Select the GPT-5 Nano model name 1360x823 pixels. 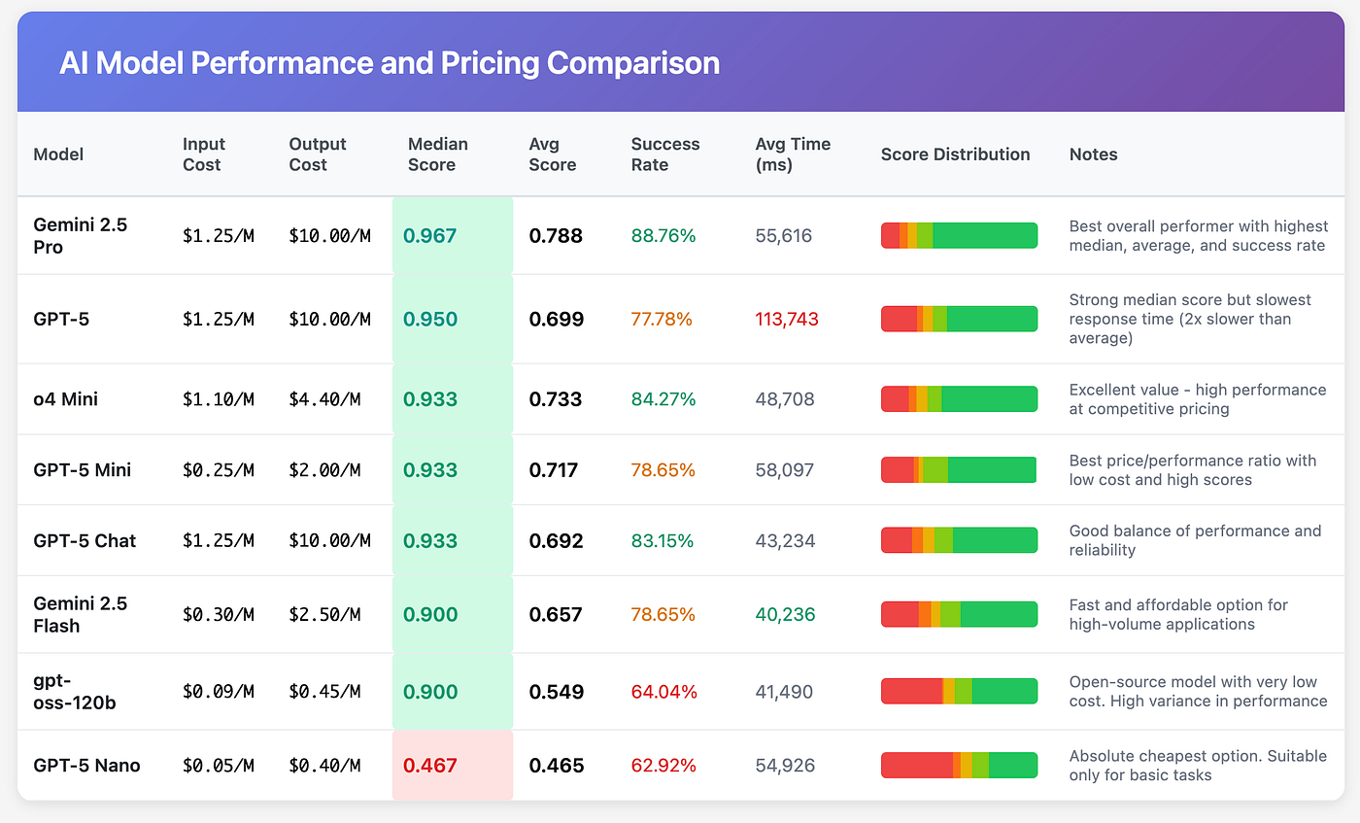click(x=86, y=766)
